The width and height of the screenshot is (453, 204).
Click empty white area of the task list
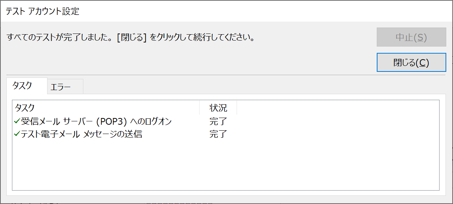[x=226, y=165]
